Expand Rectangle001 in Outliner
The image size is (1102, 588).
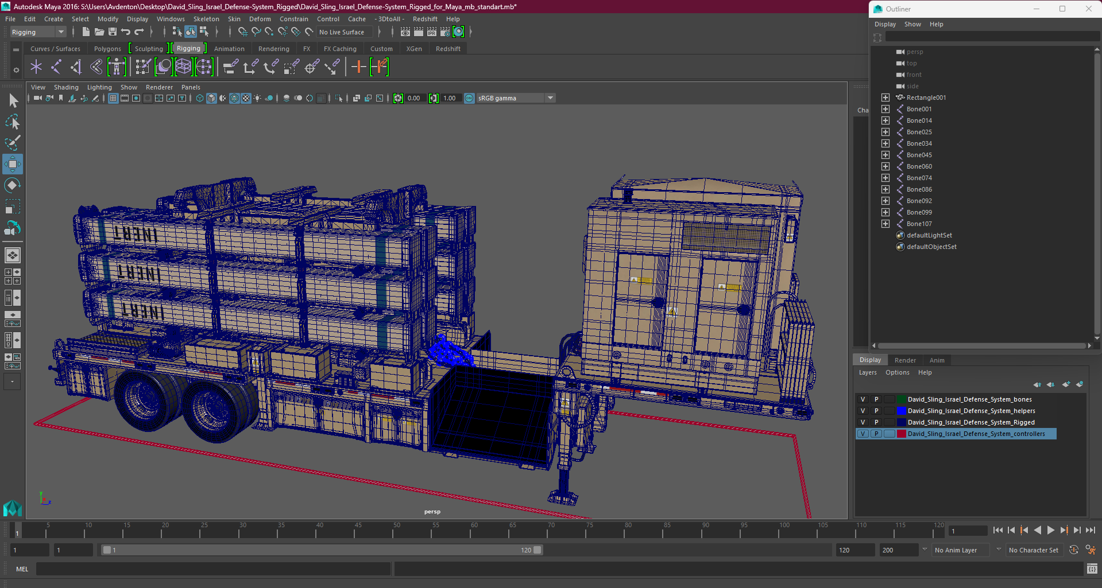coord(886,98)
